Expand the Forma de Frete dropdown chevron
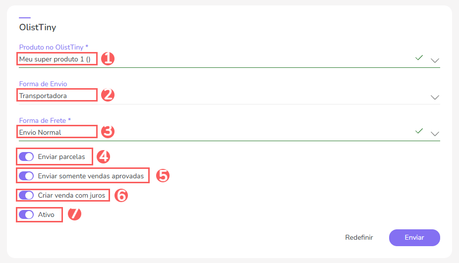Screen dimensions: 459x263 [435, 134]
